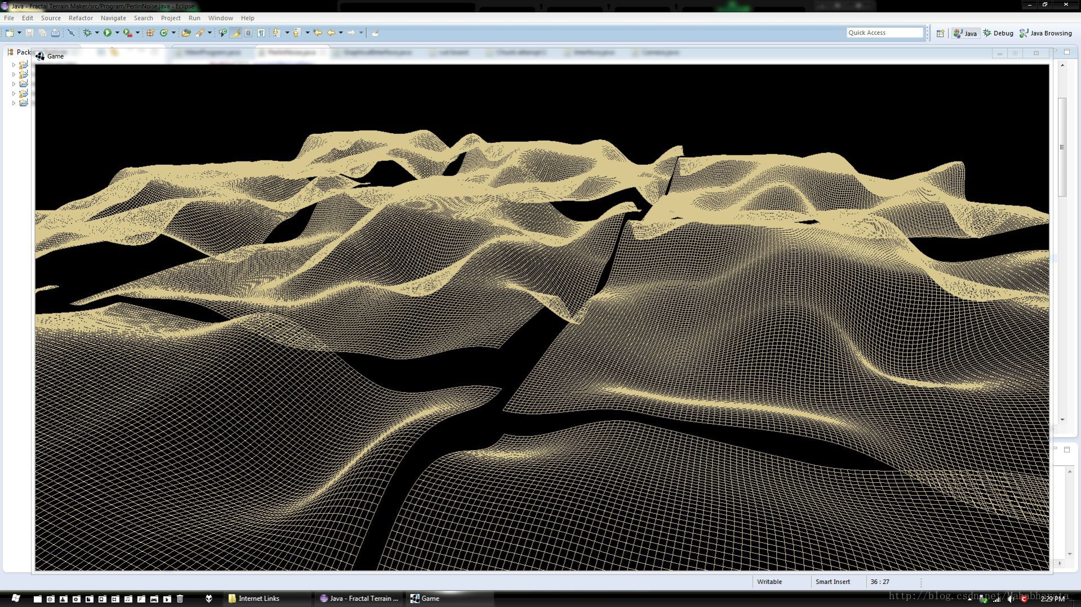
Task: Switch to the Debug perspective
Action: coord(998,33)
